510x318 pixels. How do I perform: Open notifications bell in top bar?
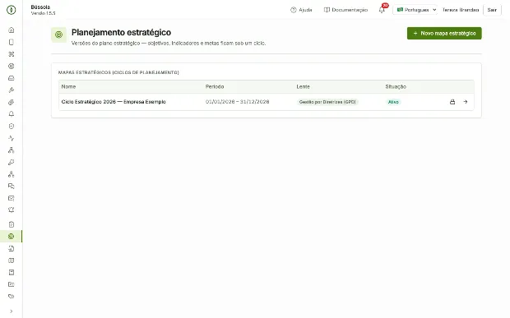coord(382,10)
